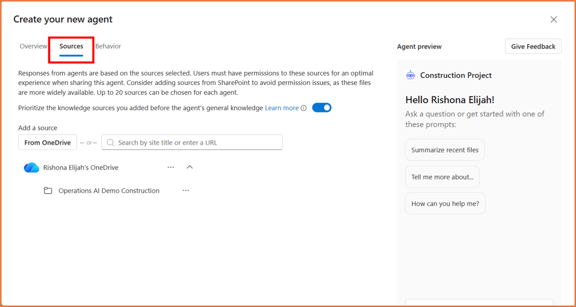
Task: Click the OneDrive cloud icon
Action: (31, 167)
